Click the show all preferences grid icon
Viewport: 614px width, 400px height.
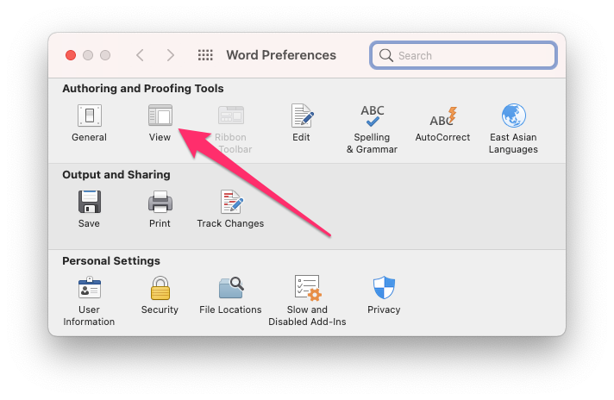[205, 55]
